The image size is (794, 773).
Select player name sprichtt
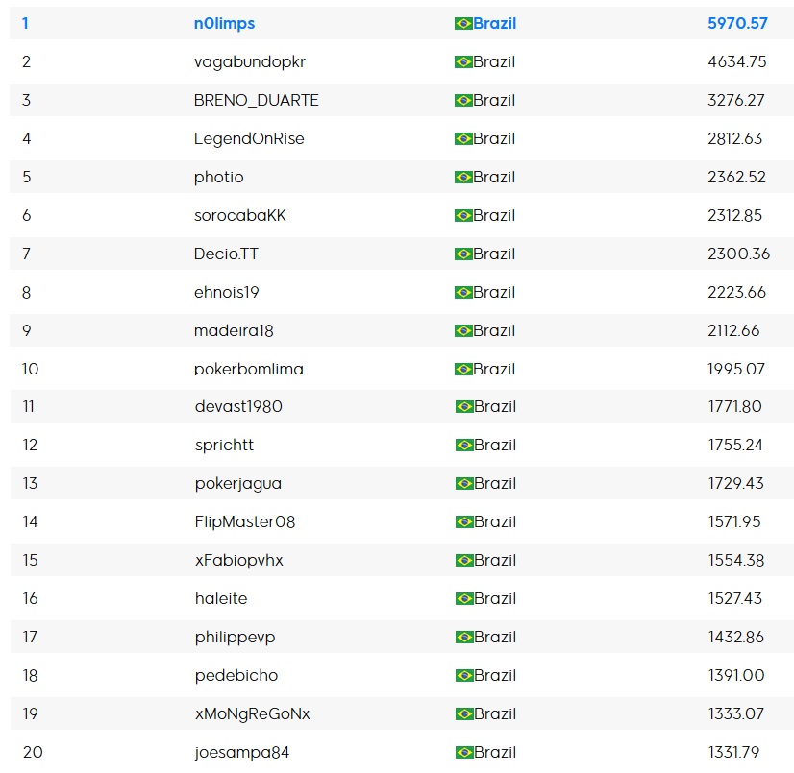(224, 446)
